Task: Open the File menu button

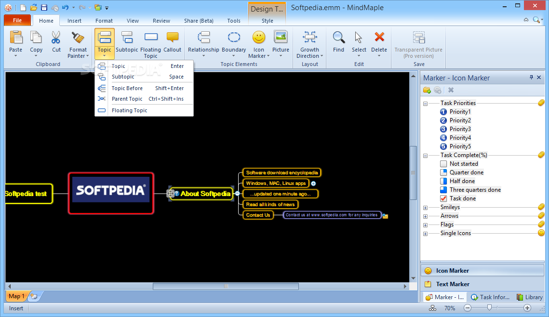Action: tap(17, 20)
